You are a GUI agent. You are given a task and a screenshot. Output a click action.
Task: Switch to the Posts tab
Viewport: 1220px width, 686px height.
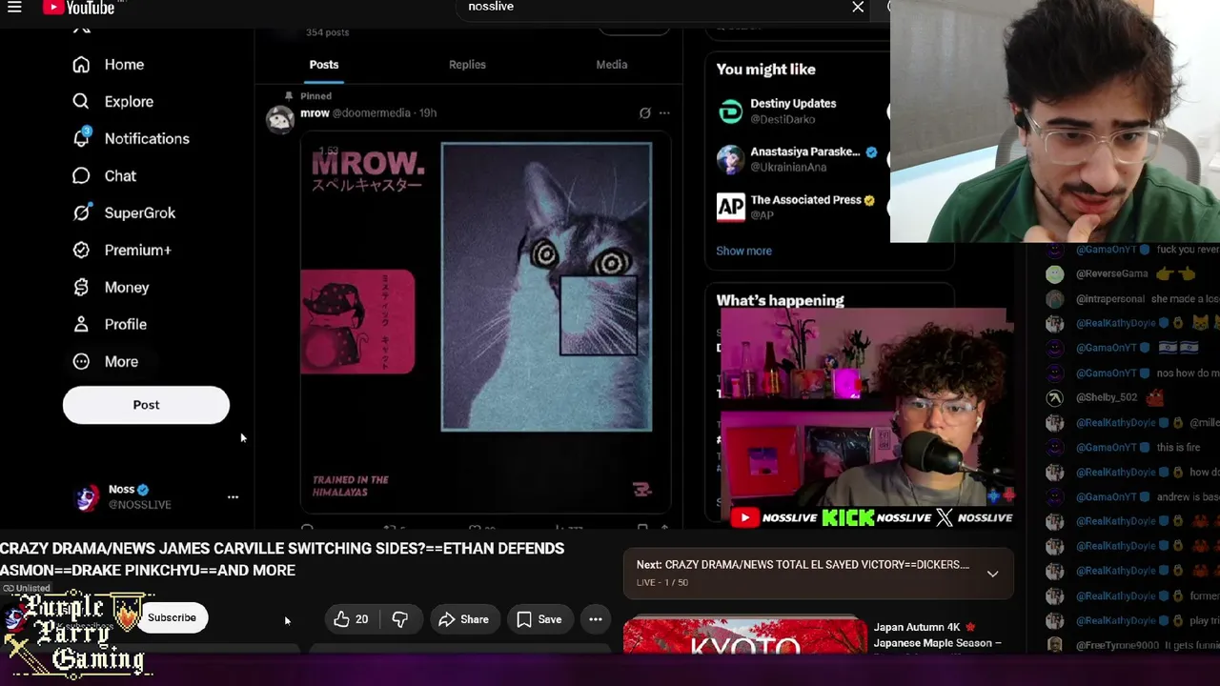(324, 65)
